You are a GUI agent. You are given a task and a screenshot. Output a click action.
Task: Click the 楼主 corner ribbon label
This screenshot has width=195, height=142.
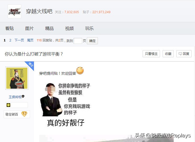[31, 65]
